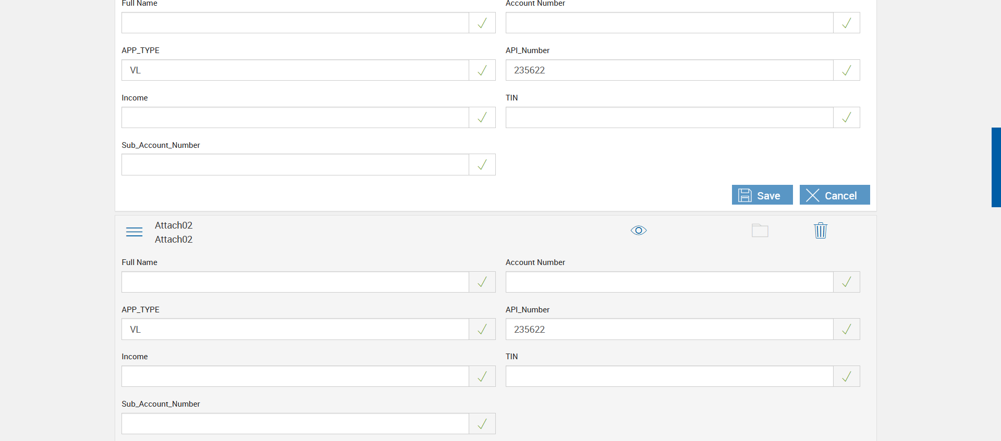Click the APP_TYPE field containing VL above Save
1001x441 pixels.
pyautogui.click(x=295, y=70)
